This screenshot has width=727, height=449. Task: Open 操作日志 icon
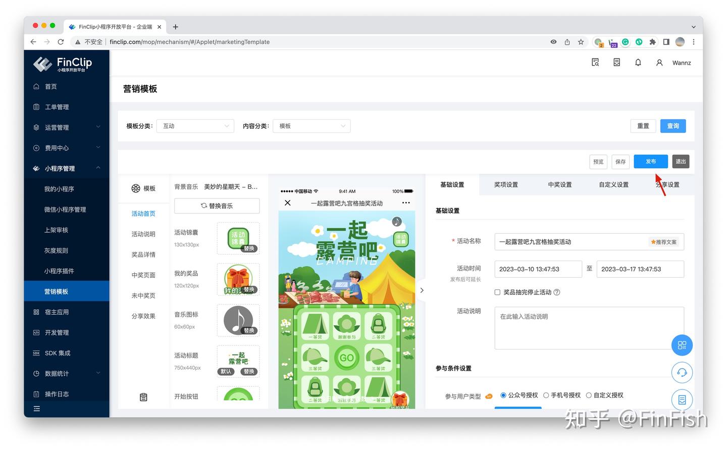click(36, 394)
